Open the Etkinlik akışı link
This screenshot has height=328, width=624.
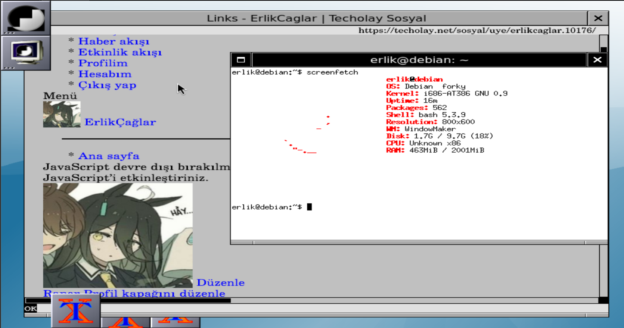point(120,52)
